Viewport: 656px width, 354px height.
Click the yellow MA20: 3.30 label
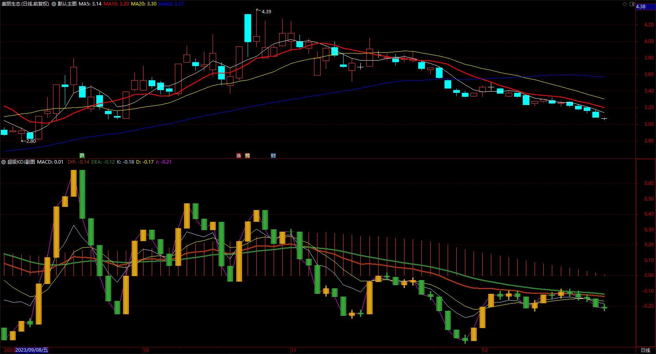(143, 4)
